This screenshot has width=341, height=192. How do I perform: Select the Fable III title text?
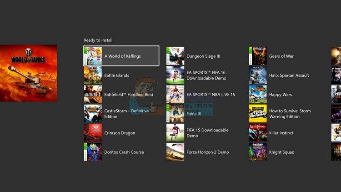194,114
